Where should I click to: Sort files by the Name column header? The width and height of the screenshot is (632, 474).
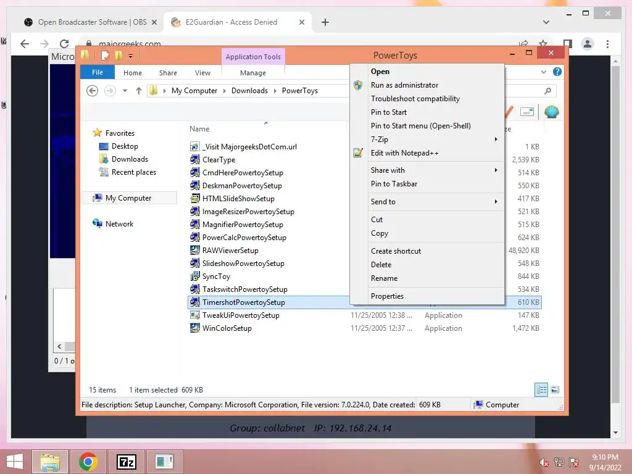pyautogui.click(x=199, y=128)
